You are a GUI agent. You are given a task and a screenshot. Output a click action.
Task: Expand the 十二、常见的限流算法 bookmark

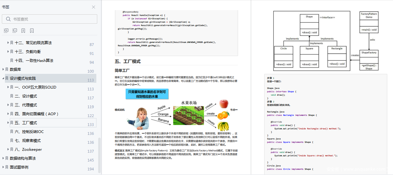pos(8,43)
